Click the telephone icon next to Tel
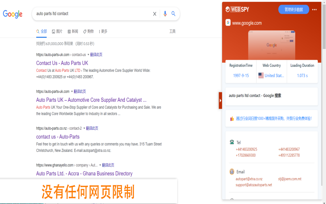The image size is (326, 204). tap(232, 142)
